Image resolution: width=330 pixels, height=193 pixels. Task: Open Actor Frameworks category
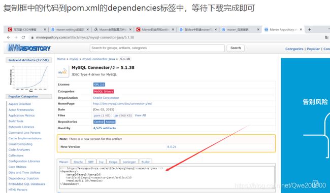tap(21, 109)
